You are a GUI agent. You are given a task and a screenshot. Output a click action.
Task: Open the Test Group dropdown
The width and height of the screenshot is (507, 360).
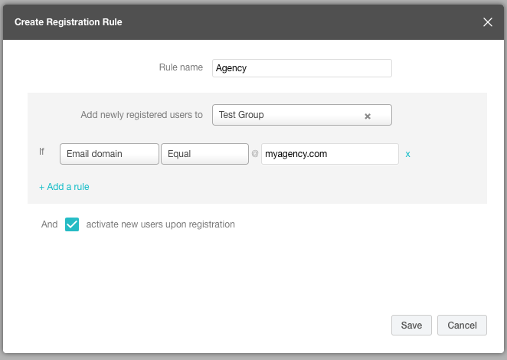(x=302, y=115)
